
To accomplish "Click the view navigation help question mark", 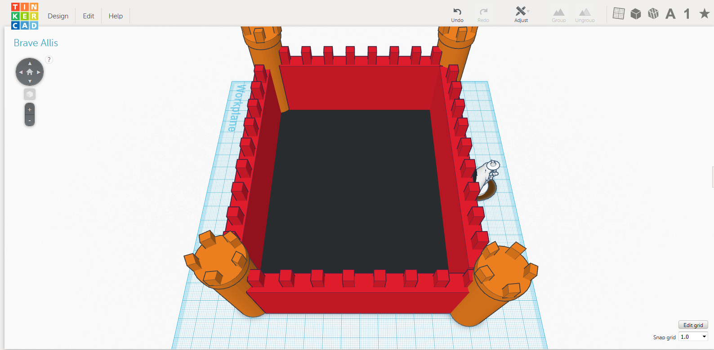I will (x=49, y=60).
